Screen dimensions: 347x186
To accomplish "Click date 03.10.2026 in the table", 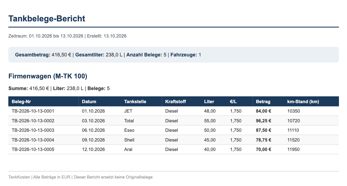I will 94,121.
